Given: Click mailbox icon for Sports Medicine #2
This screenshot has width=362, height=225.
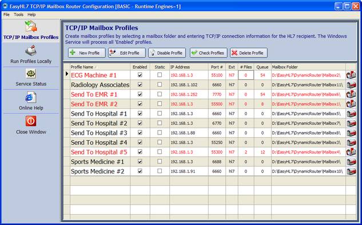Looking at the screenshot, I should pos(351,171).
